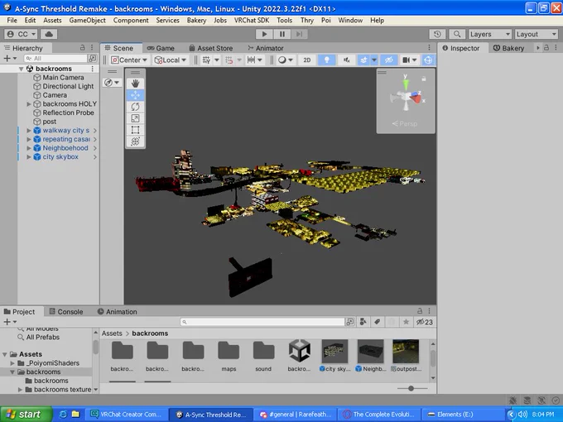Open the sound folder
This screenshot has width=563, height=422.
point(263,355)
